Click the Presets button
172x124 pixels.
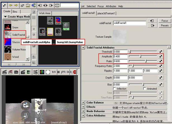tap(165, 26)
